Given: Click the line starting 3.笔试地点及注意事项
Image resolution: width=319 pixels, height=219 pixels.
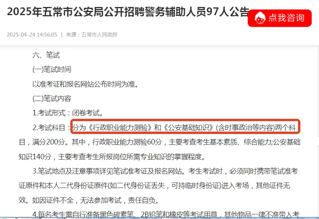Looking at the screenshot, I should (x=165, y=171).
